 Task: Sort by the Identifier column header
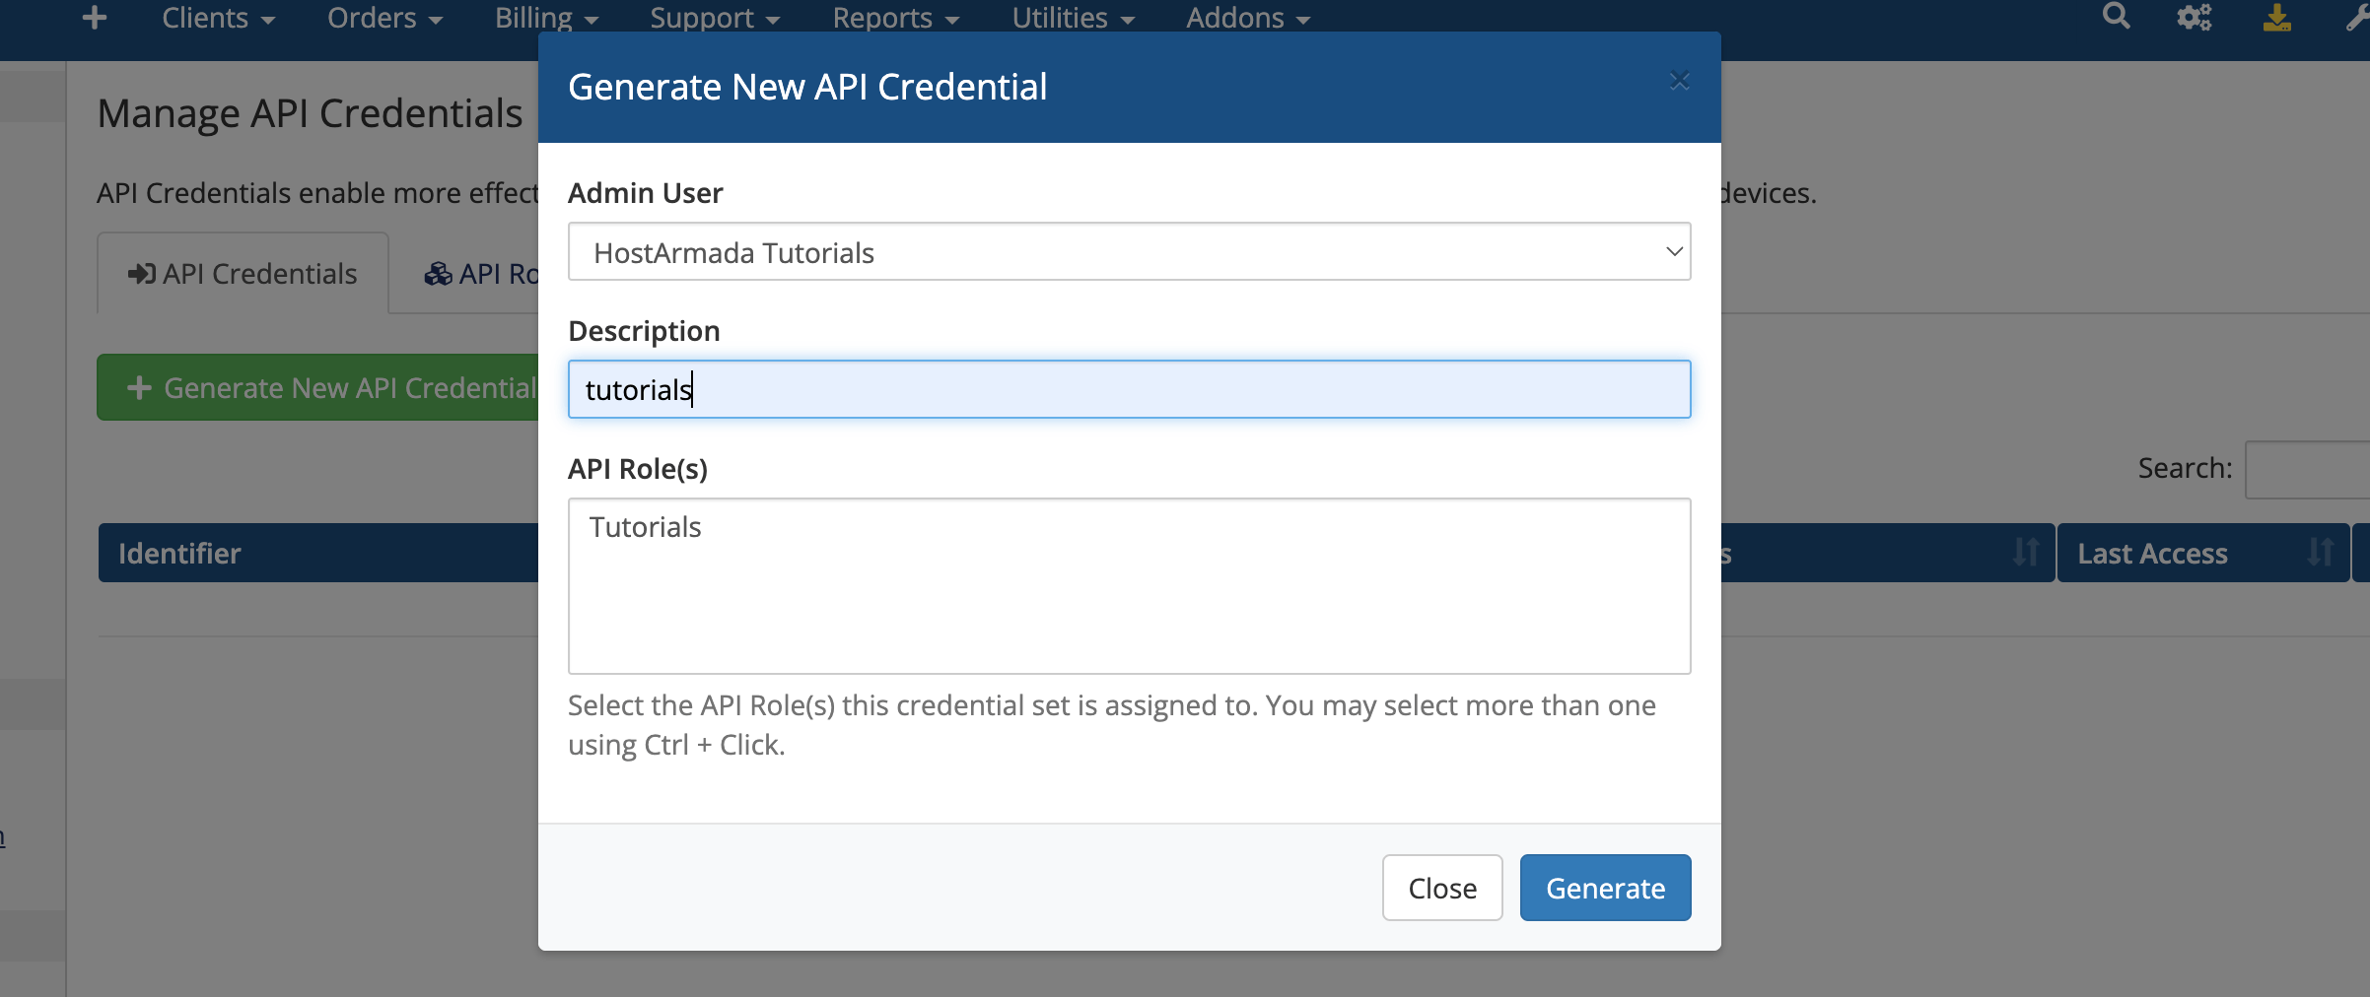318,553
